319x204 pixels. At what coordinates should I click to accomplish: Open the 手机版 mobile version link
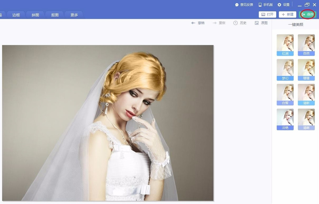click(x=265, y=5)
